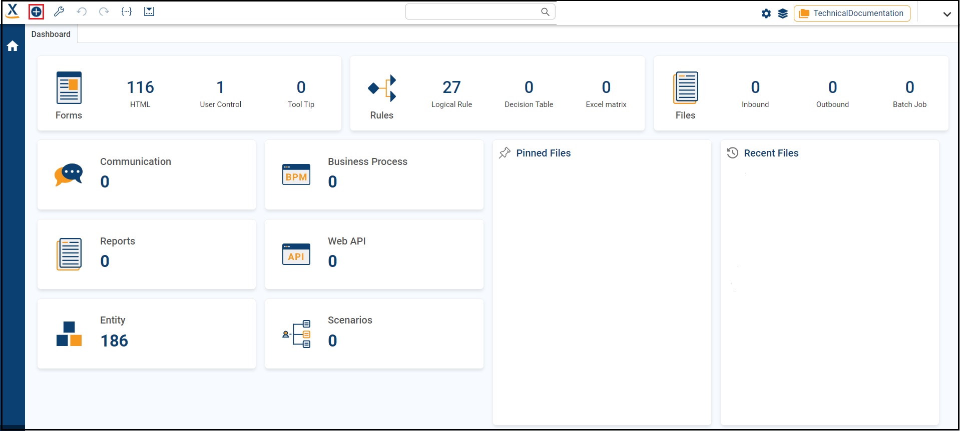Click the plus Create New icon

(37, 11)
